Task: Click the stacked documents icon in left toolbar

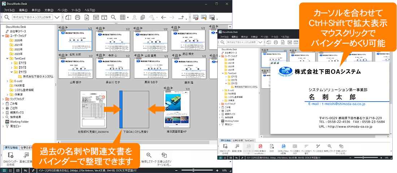Action: 143,17
